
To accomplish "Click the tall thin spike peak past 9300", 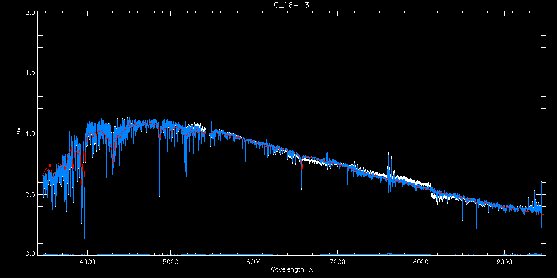I will click(531, 168).
